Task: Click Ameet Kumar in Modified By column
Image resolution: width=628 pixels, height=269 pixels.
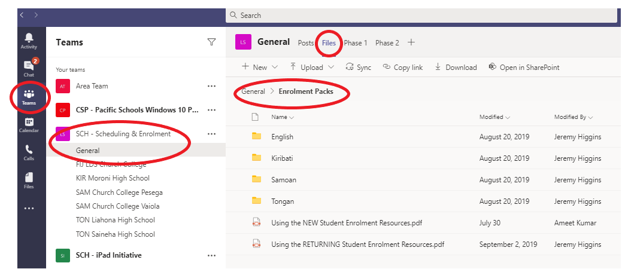Action: coord(575,222)
